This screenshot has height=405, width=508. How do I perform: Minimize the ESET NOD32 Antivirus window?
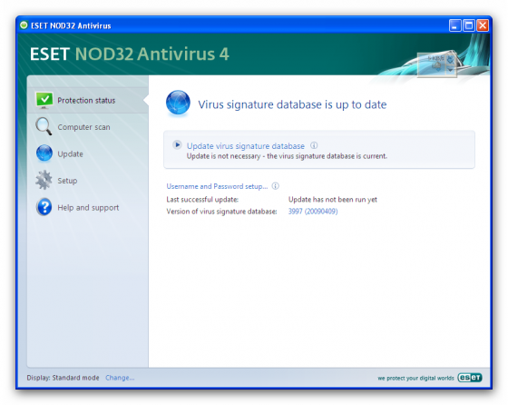(x=454, y=25)
